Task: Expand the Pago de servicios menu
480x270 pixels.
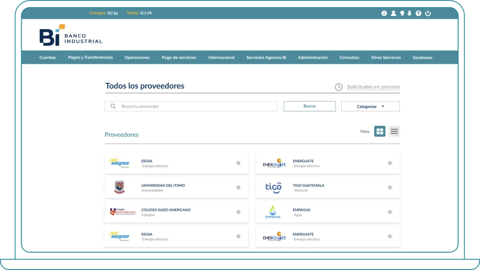Action: tap(180, 58)
